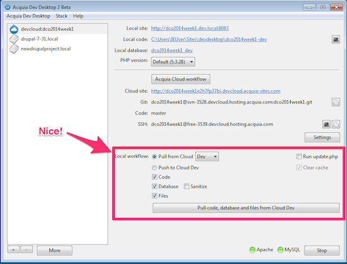Click the green Apache status indicator
347x264 pixels.
tap(252, 250)
